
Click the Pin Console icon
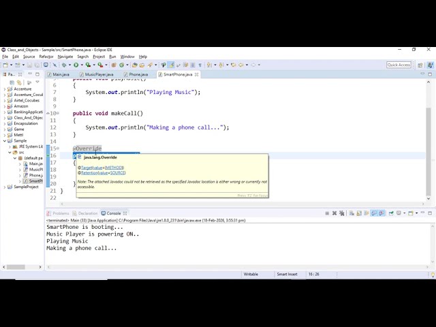(391, 213)
